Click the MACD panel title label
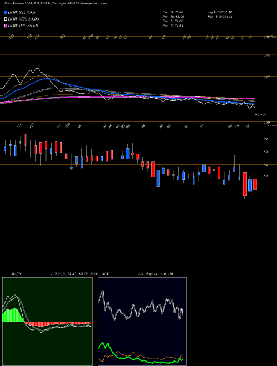277x366 pixels. 16,274
